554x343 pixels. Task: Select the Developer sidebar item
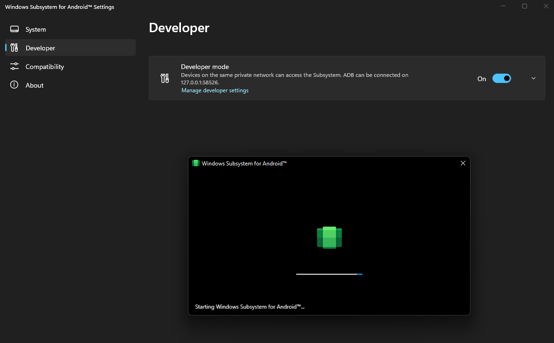[x=70, y=48]
